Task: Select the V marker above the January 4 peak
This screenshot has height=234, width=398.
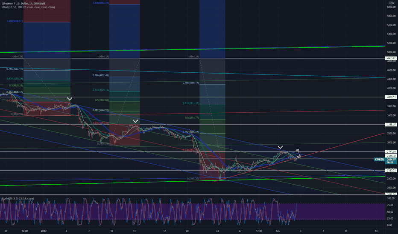Action: click(69, 99)
